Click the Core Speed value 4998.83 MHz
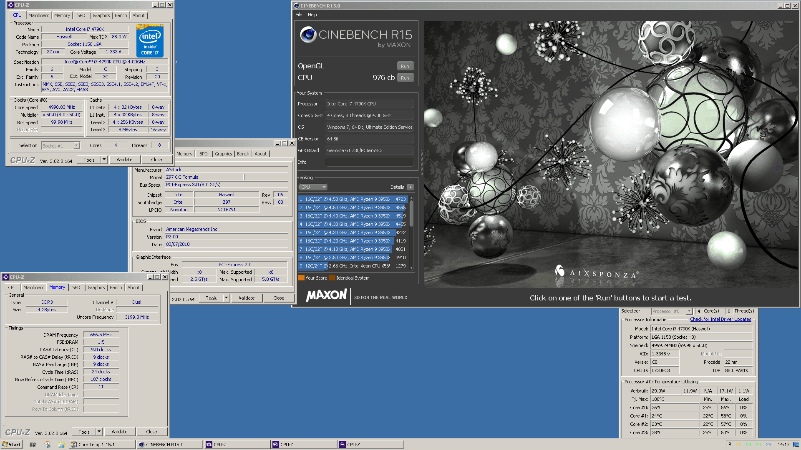Viewport: 801px width, 450px height. [62, 107]
